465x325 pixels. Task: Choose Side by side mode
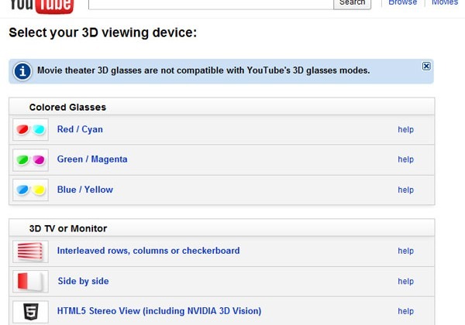click(83, 281)
